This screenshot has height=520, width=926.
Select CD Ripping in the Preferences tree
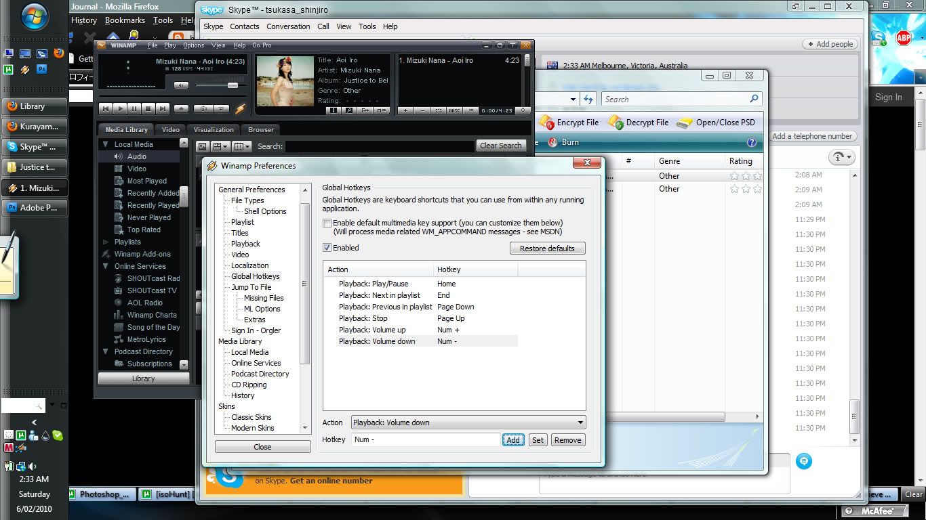coord(249,385)
